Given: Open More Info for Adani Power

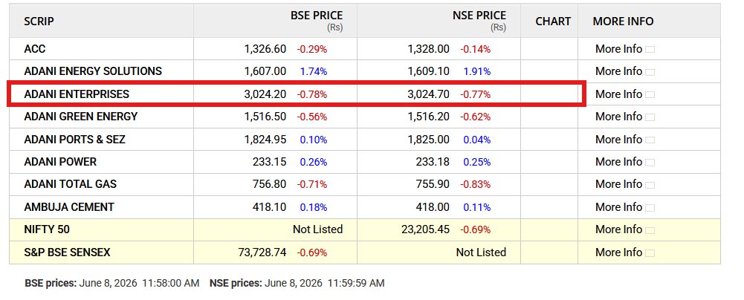Looking at the screenshot, I should (618, 162).
